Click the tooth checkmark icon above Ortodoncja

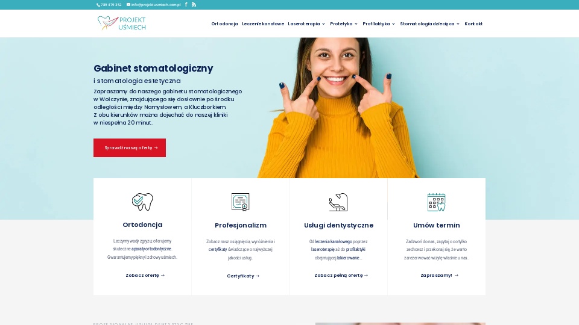point(142,202)
